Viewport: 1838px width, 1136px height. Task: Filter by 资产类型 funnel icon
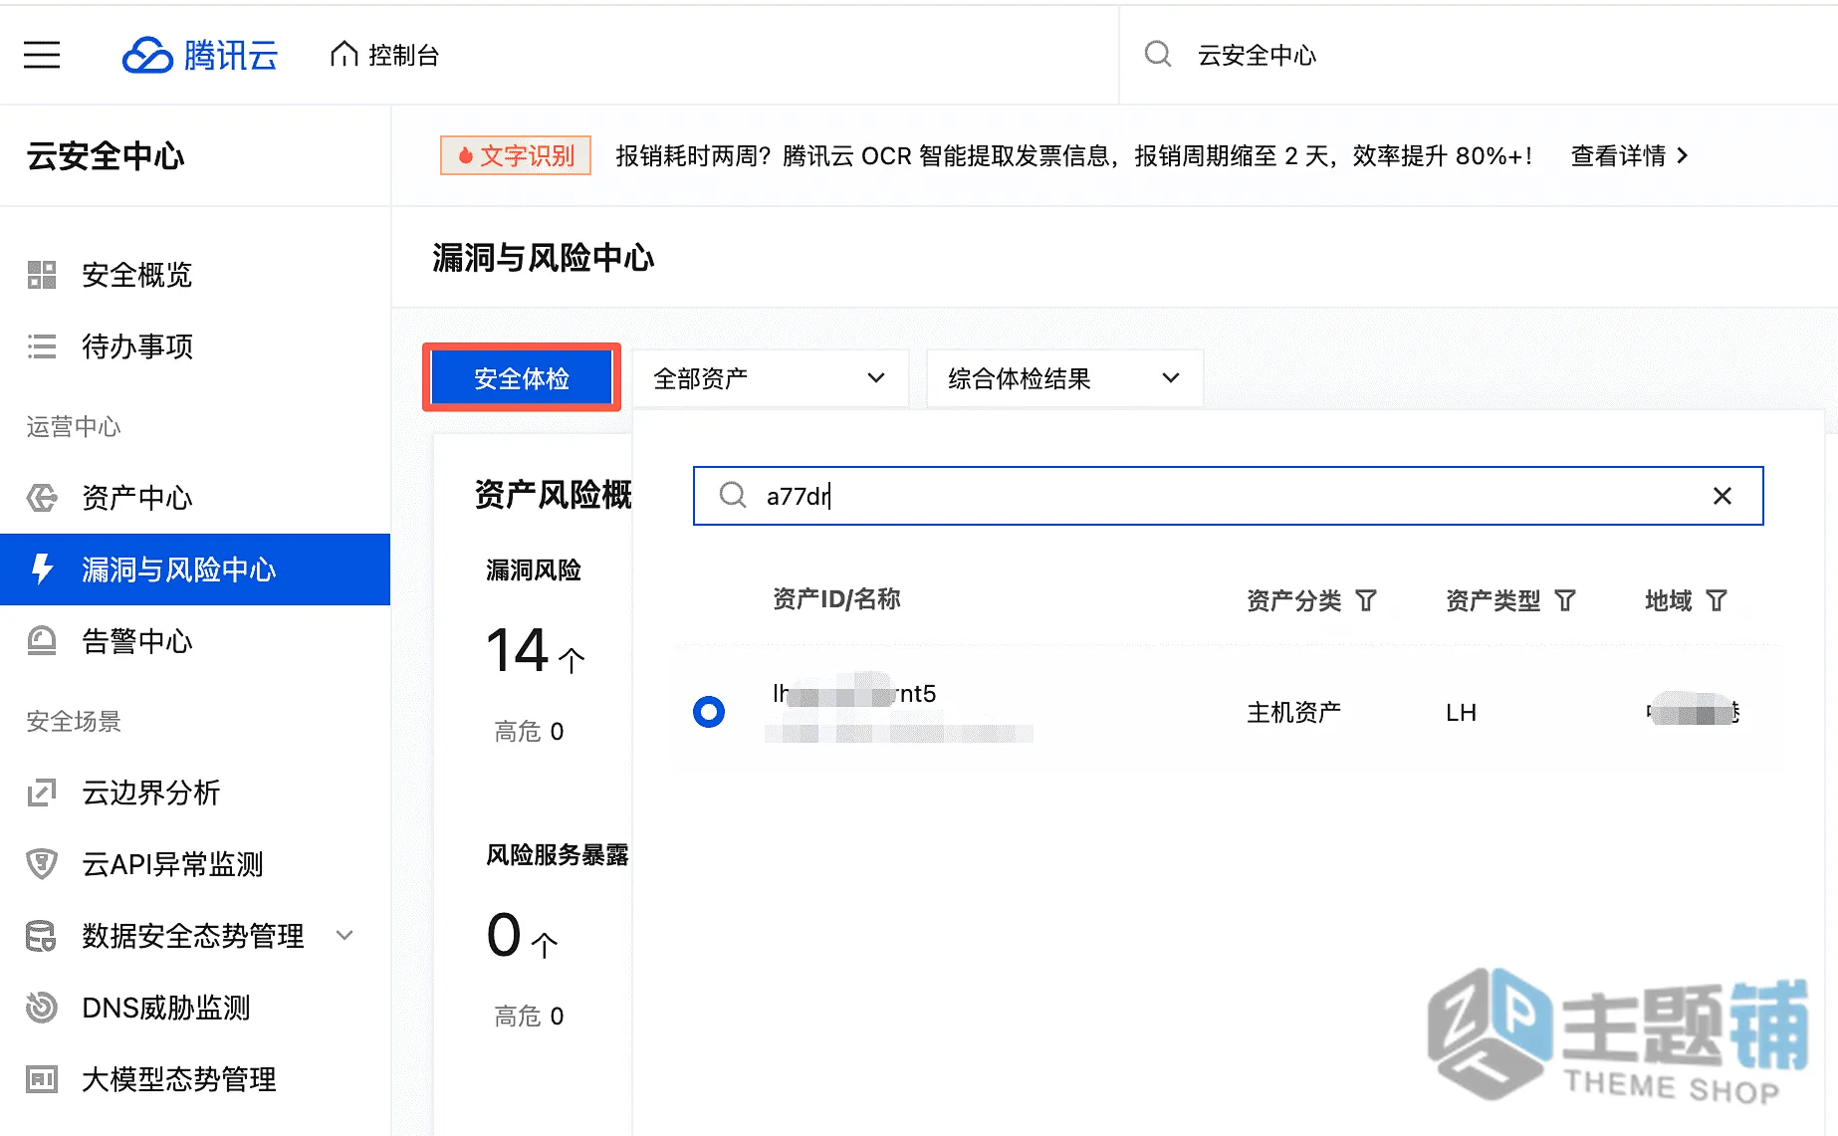[1565, 600]
